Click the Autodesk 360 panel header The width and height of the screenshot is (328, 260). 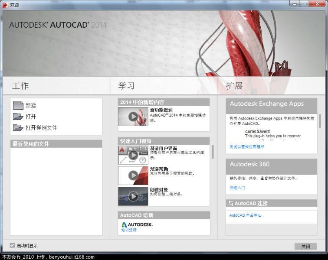click(x=272, y=166)
